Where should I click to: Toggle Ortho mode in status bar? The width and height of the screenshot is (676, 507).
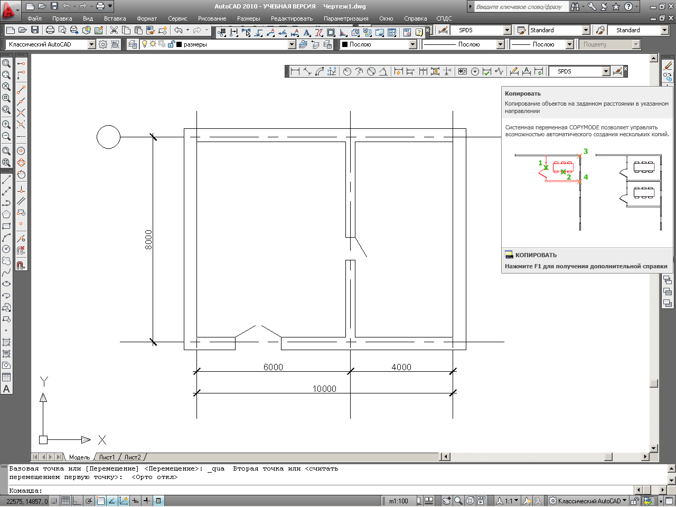tap(77, 501)
